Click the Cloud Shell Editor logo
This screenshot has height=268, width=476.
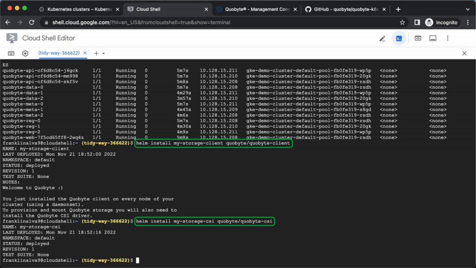tap(12, 38)
